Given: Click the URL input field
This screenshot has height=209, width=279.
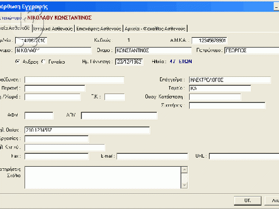Looking at the screenshot, I should pyautogui.click(x=244, y=156).
